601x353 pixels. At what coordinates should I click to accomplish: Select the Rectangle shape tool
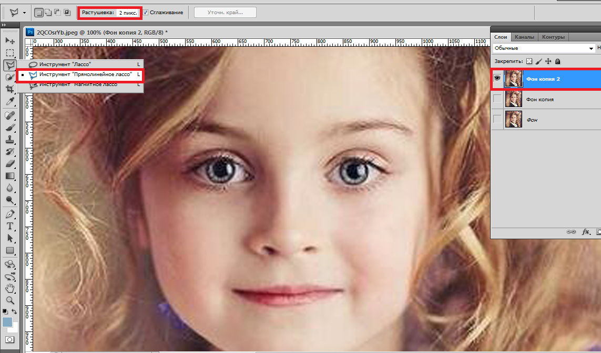(10, 251)
